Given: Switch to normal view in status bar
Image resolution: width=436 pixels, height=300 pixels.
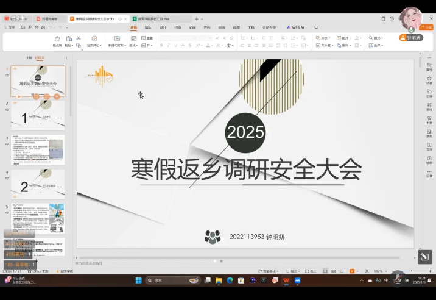Looking at the screenshot, I should tap(325, 271).
